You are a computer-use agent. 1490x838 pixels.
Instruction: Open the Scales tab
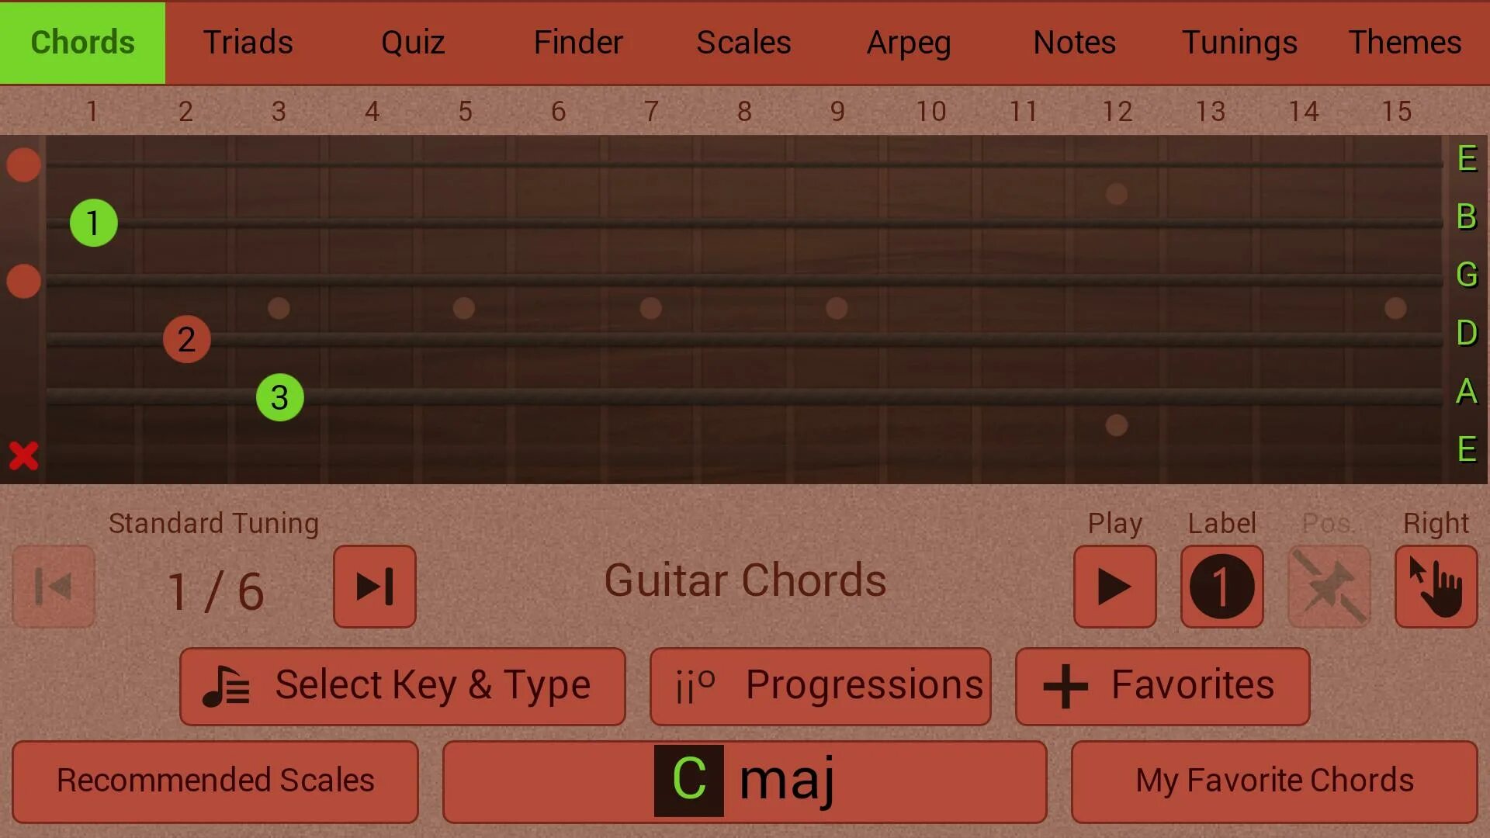point(744,42)
